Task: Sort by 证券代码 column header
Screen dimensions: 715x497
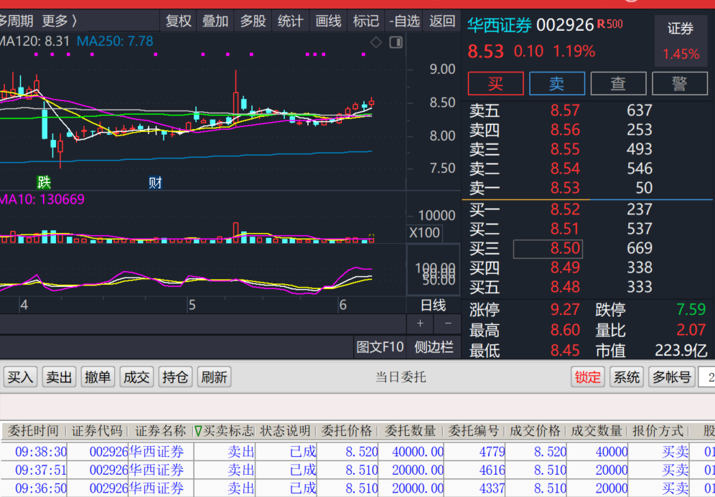Action: 97,431
